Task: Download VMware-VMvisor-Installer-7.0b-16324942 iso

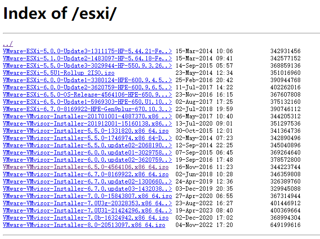Action: (86, 218)
